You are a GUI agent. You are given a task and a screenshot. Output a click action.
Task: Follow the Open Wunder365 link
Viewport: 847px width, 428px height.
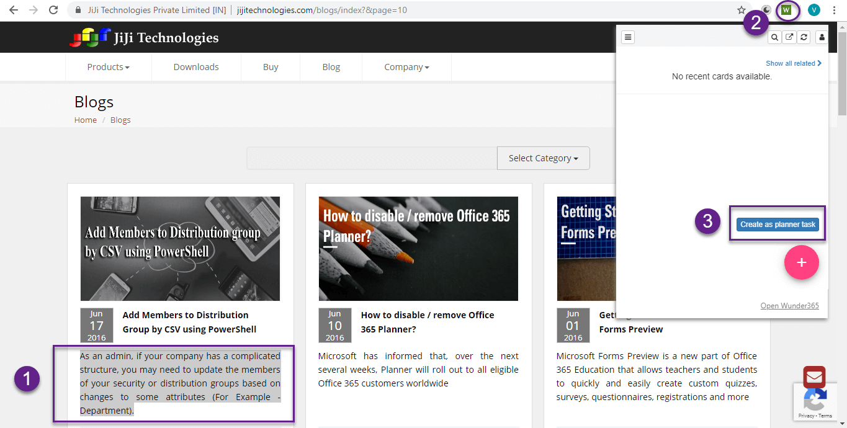[789, 306]
